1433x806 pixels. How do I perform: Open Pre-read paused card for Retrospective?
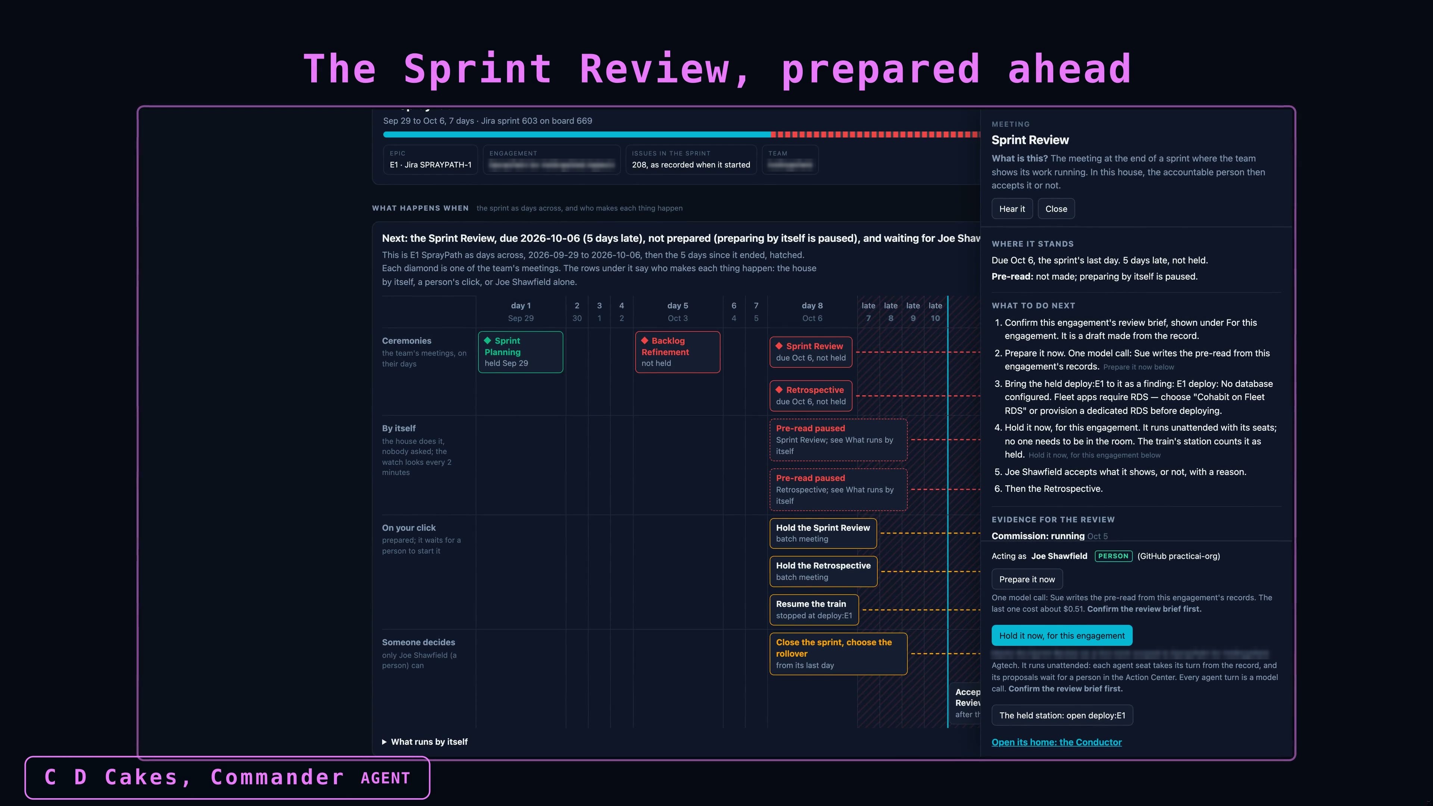tap(838, 490)
